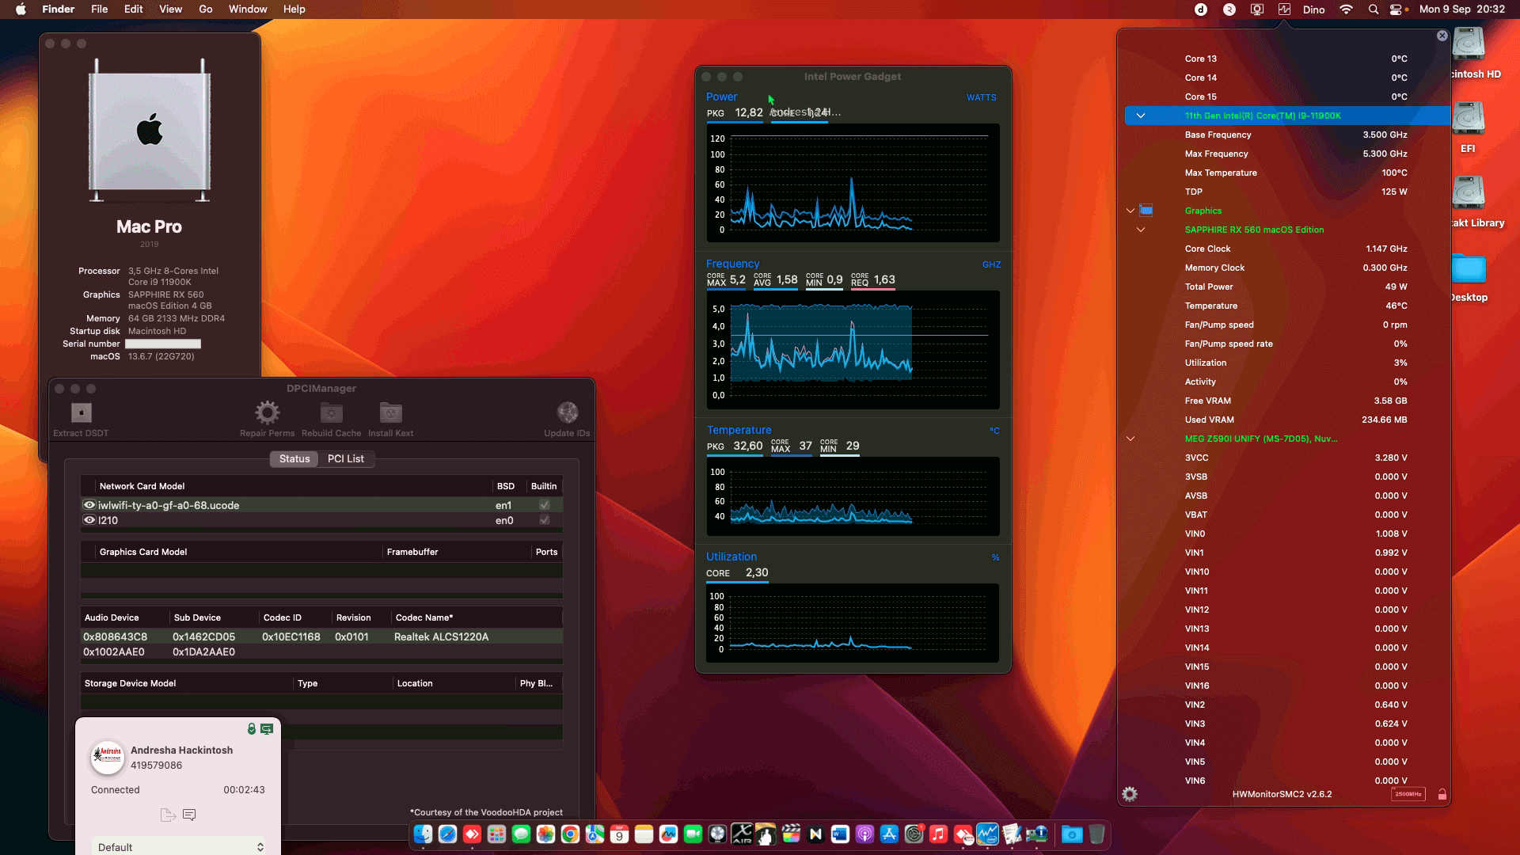
Task: Click AnyDesk green monitor connection icon
Action: coord(267,729)
